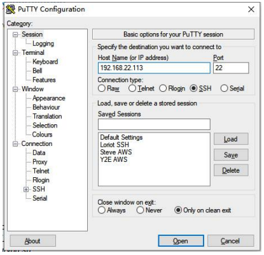Open Proxy settings under Connection
This screenshot has width=264, height=255.
click(40, 162)
